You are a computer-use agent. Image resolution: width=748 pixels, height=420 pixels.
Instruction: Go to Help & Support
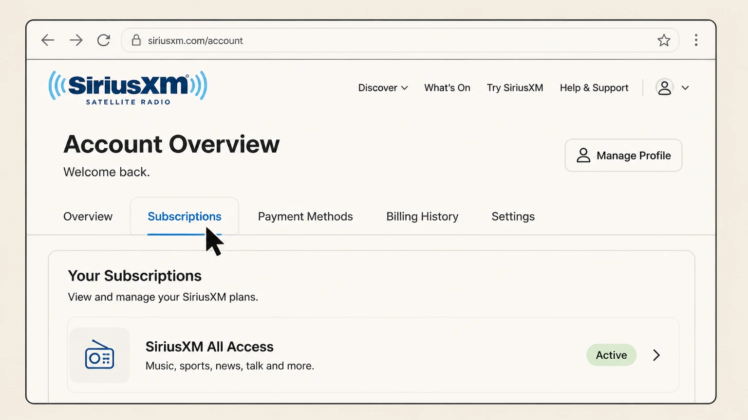pyautogui.click(x=594, y=88)
